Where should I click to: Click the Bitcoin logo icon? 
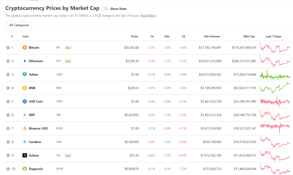pyautogui.click(x=25, y=47)
